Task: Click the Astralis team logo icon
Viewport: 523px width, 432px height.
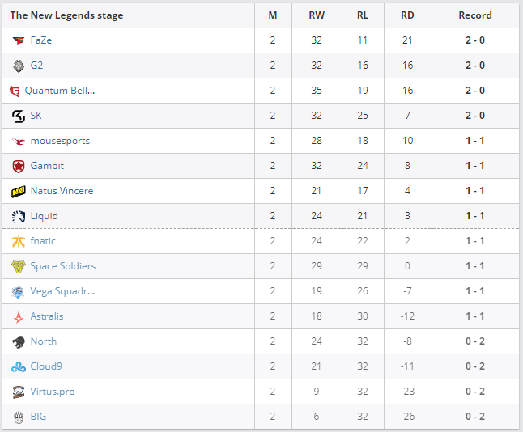Action: tap(19, 316)
